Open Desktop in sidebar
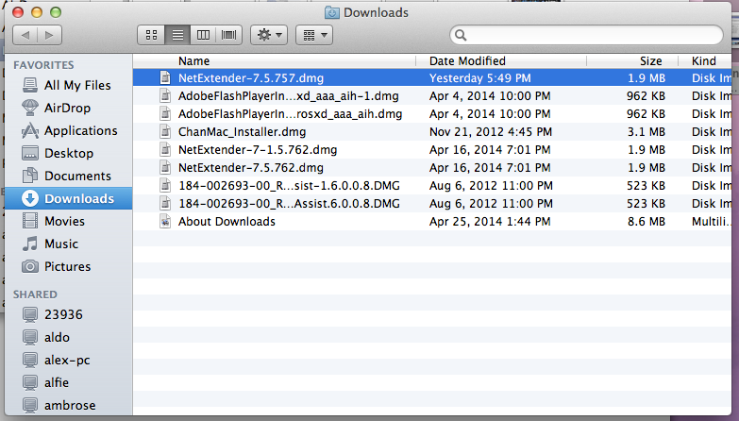The width and height of the screenshot is (739, 421). tap(69, 153)
